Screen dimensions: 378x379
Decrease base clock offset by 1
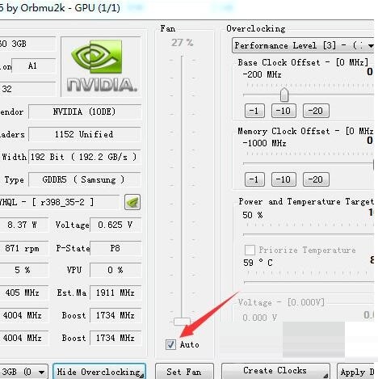click(254, 111)
